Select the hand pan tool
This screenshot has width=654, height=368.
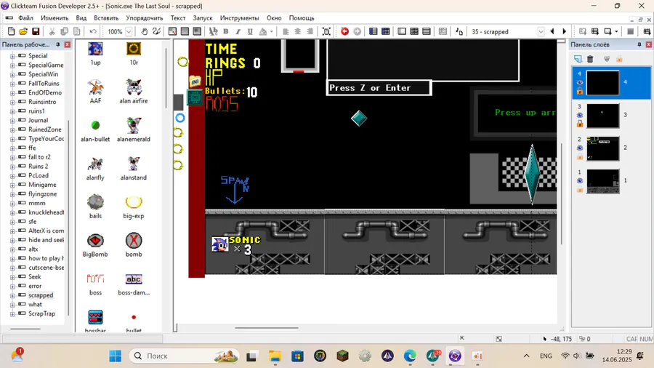(x=144, y=32)
